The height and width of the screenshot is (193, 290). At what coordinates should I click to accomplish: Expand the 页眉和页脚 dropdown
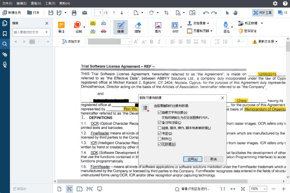[211, 31]
